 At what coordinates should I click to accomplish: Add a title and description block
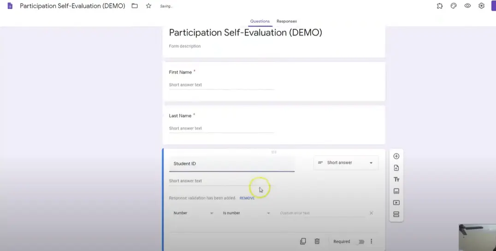click(x=396, y=180)
